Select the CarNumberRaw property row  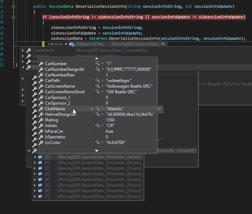98,75
